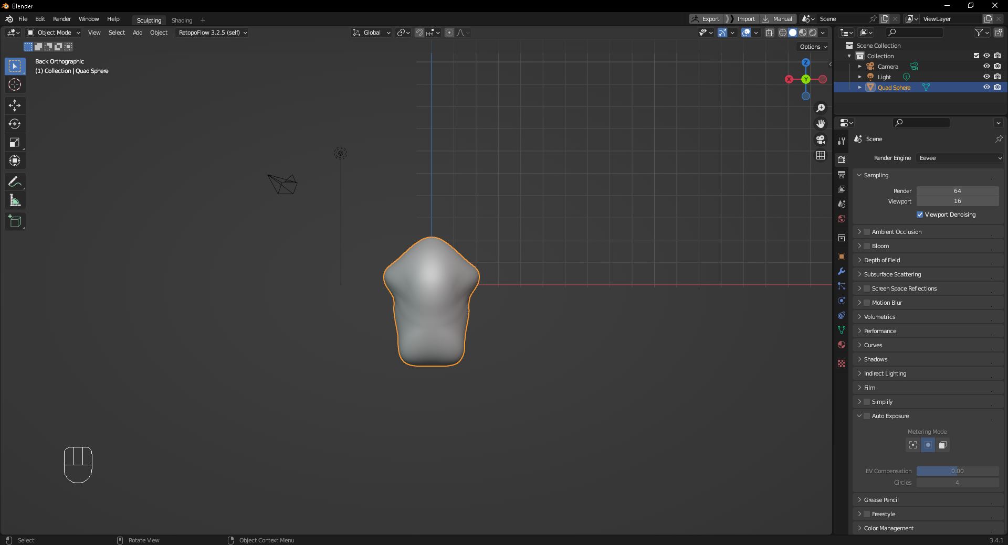
Task: Adjust the EV Compensation slider
Action: [958, 471]
